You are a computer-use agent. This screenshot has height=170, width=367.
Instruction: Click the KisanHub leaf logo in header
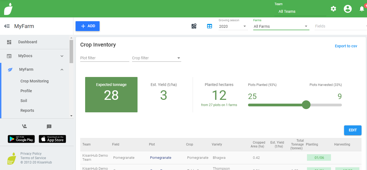coord(8,9)
